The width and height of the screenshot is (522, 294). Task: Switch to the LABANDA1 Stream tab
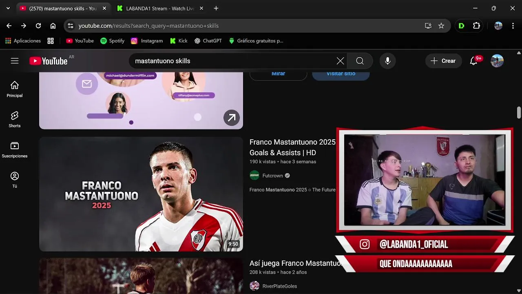(160, 8)
